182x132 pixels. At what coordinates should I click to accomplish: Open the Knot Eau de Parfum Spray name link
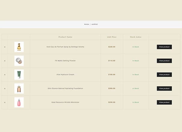click(65, 47)
